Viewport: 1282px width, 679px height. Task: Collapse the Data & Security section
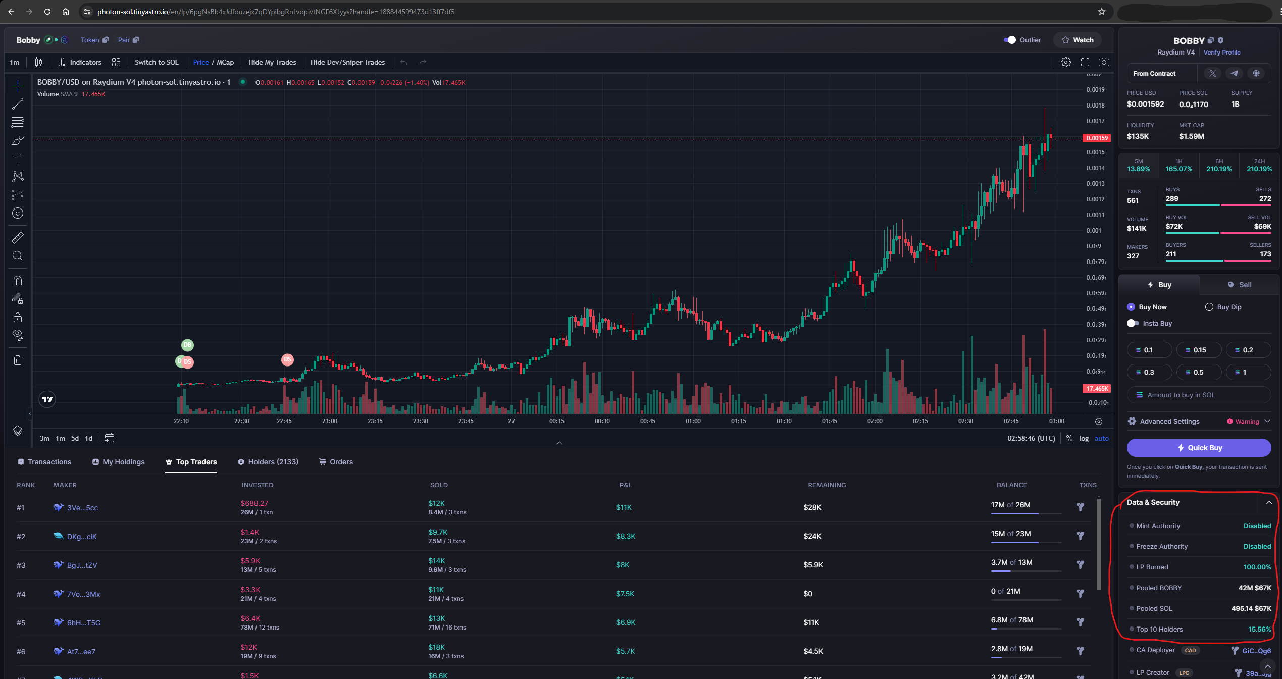point(1269,502)
